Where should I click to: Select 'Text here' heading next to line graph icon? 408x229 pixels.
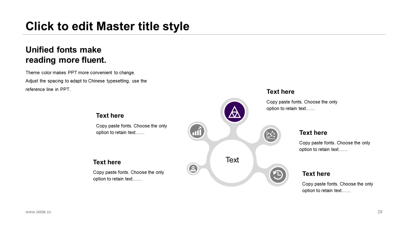(x=313, y=133)
